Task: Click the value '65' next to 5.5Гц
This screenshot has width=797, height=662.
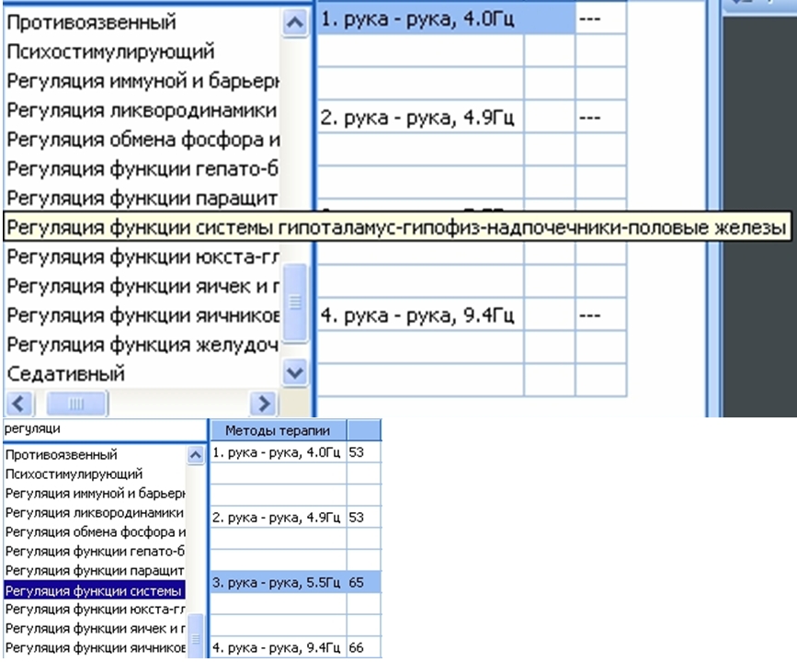Action: click(x=364, y=582)
